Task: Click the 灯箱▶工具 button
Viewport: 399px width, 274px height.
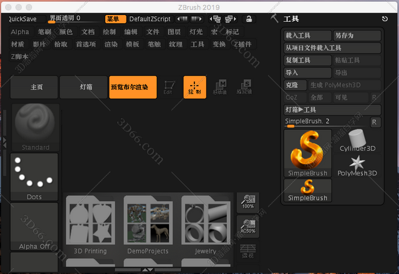Action: 332,110
